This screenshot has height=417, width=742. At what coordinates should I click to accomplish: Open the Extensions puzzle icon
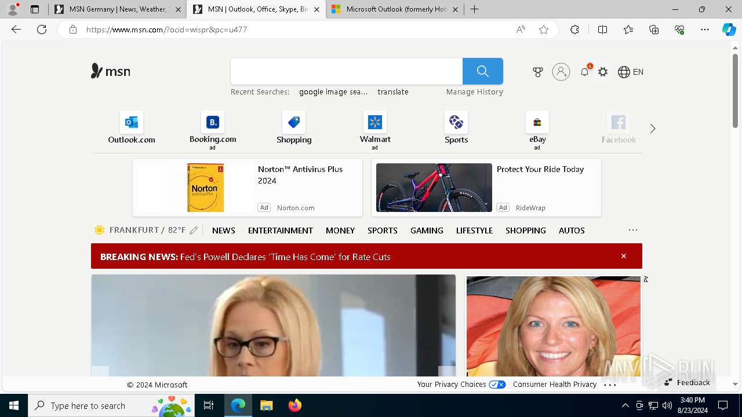coord(574,30)
